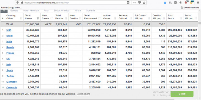201x100 pixels.
Task: Accept cookies with Got it! button
Action: click(182, 94)
